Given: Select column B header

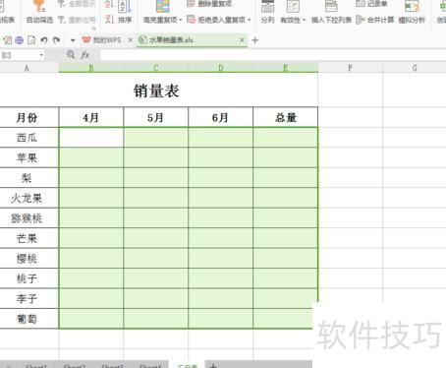Looking at the screenshot, I should click(x=91, y=68).
